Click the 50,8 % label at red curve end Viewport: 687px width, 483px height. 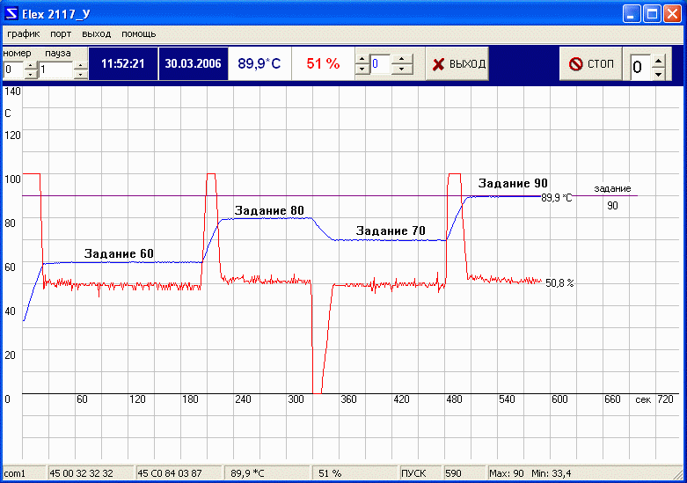559,283
